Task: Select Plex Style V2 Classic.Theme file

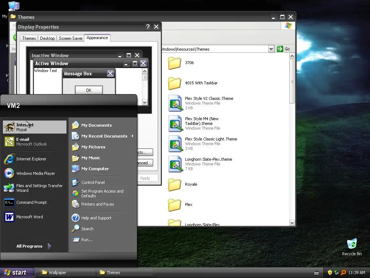Action: pos(201,103)
